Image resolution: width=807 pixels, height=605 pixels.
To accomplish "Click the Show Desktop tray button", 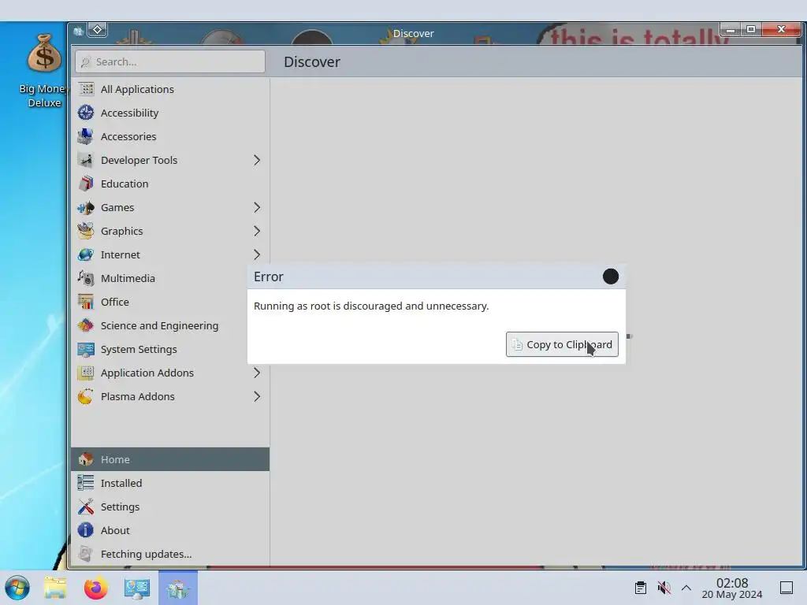I will point(786,588).
